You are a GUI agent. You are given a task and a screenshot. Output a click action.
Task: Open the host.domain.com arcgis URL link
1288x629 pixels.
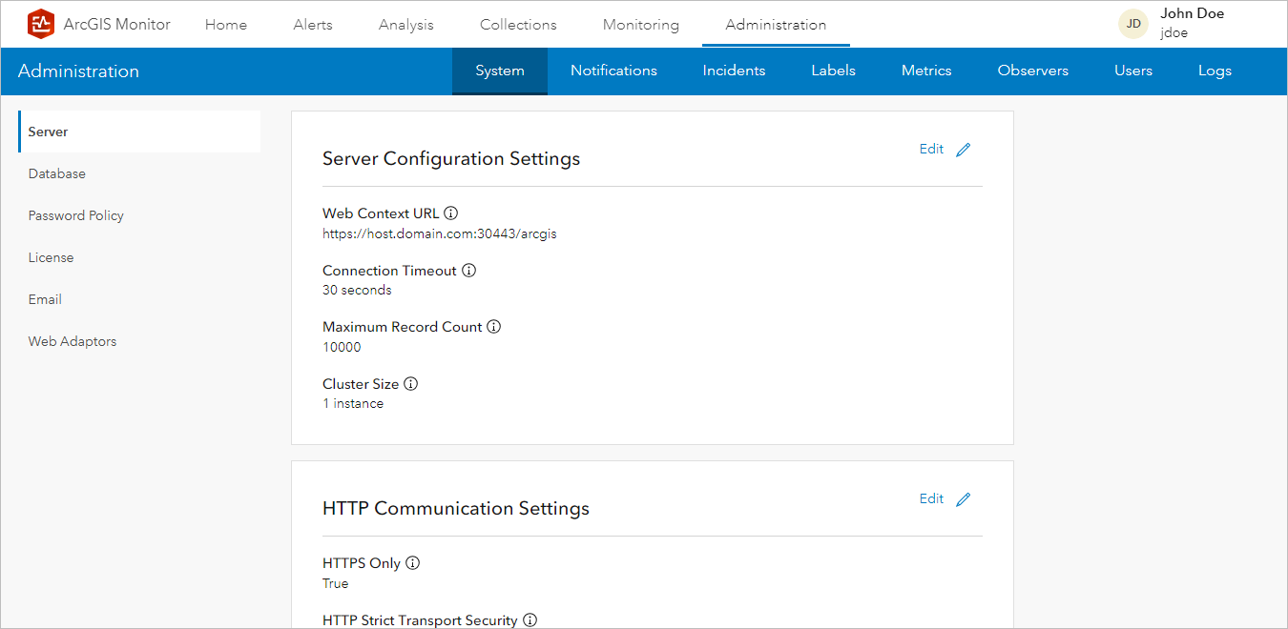pyautogui.click(x=440, y=233)
